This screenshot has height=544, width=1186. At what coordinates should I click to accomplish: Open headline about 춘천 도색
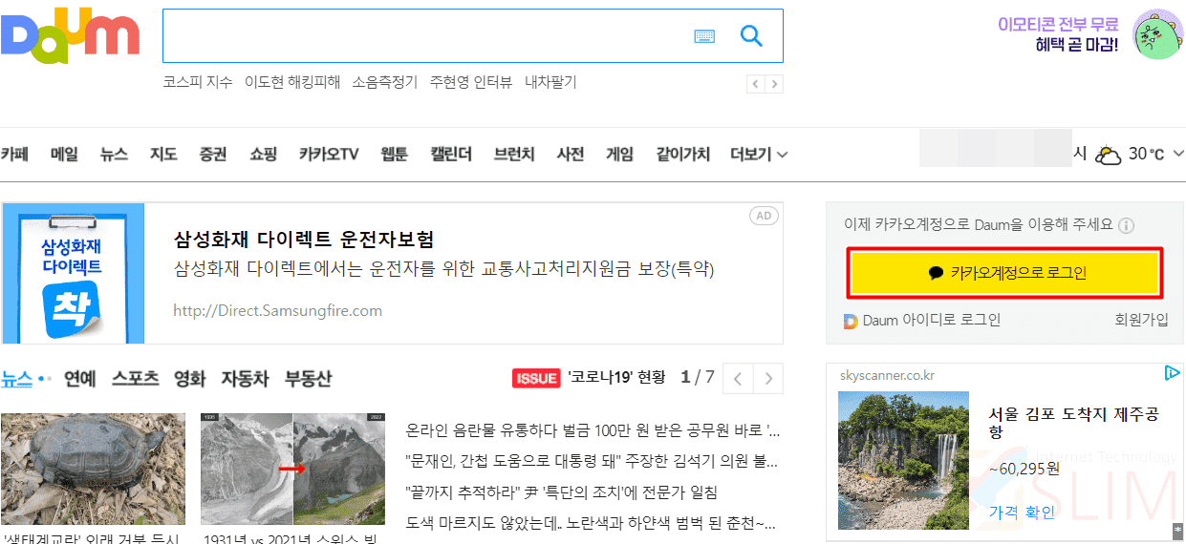pos(591,523)
